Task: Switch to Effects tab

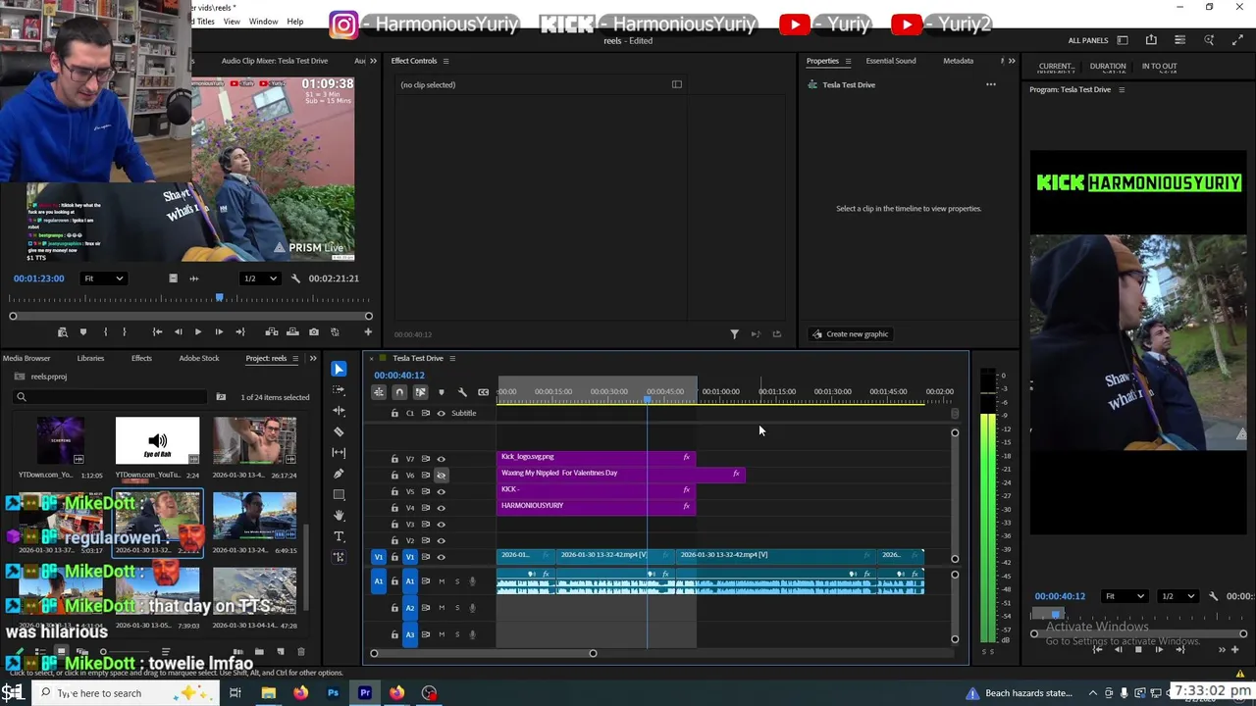Action: [x=141, y=358]
